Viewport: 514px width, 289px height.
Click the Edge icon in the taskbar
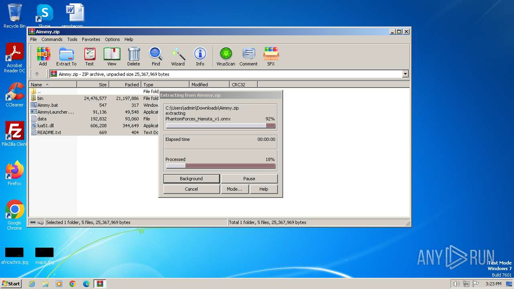86,284
